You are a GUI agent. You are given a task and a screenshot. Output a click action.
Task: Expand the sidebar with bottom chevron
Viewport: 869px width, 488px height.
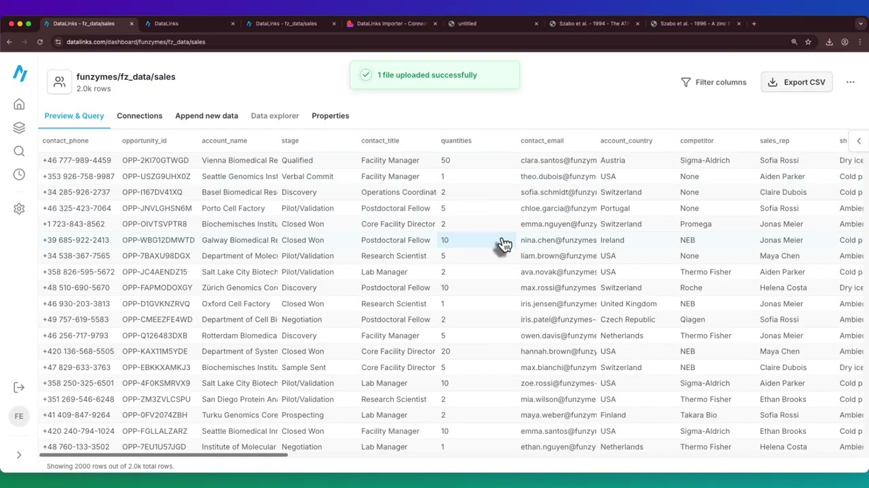[x=19, y=455]
